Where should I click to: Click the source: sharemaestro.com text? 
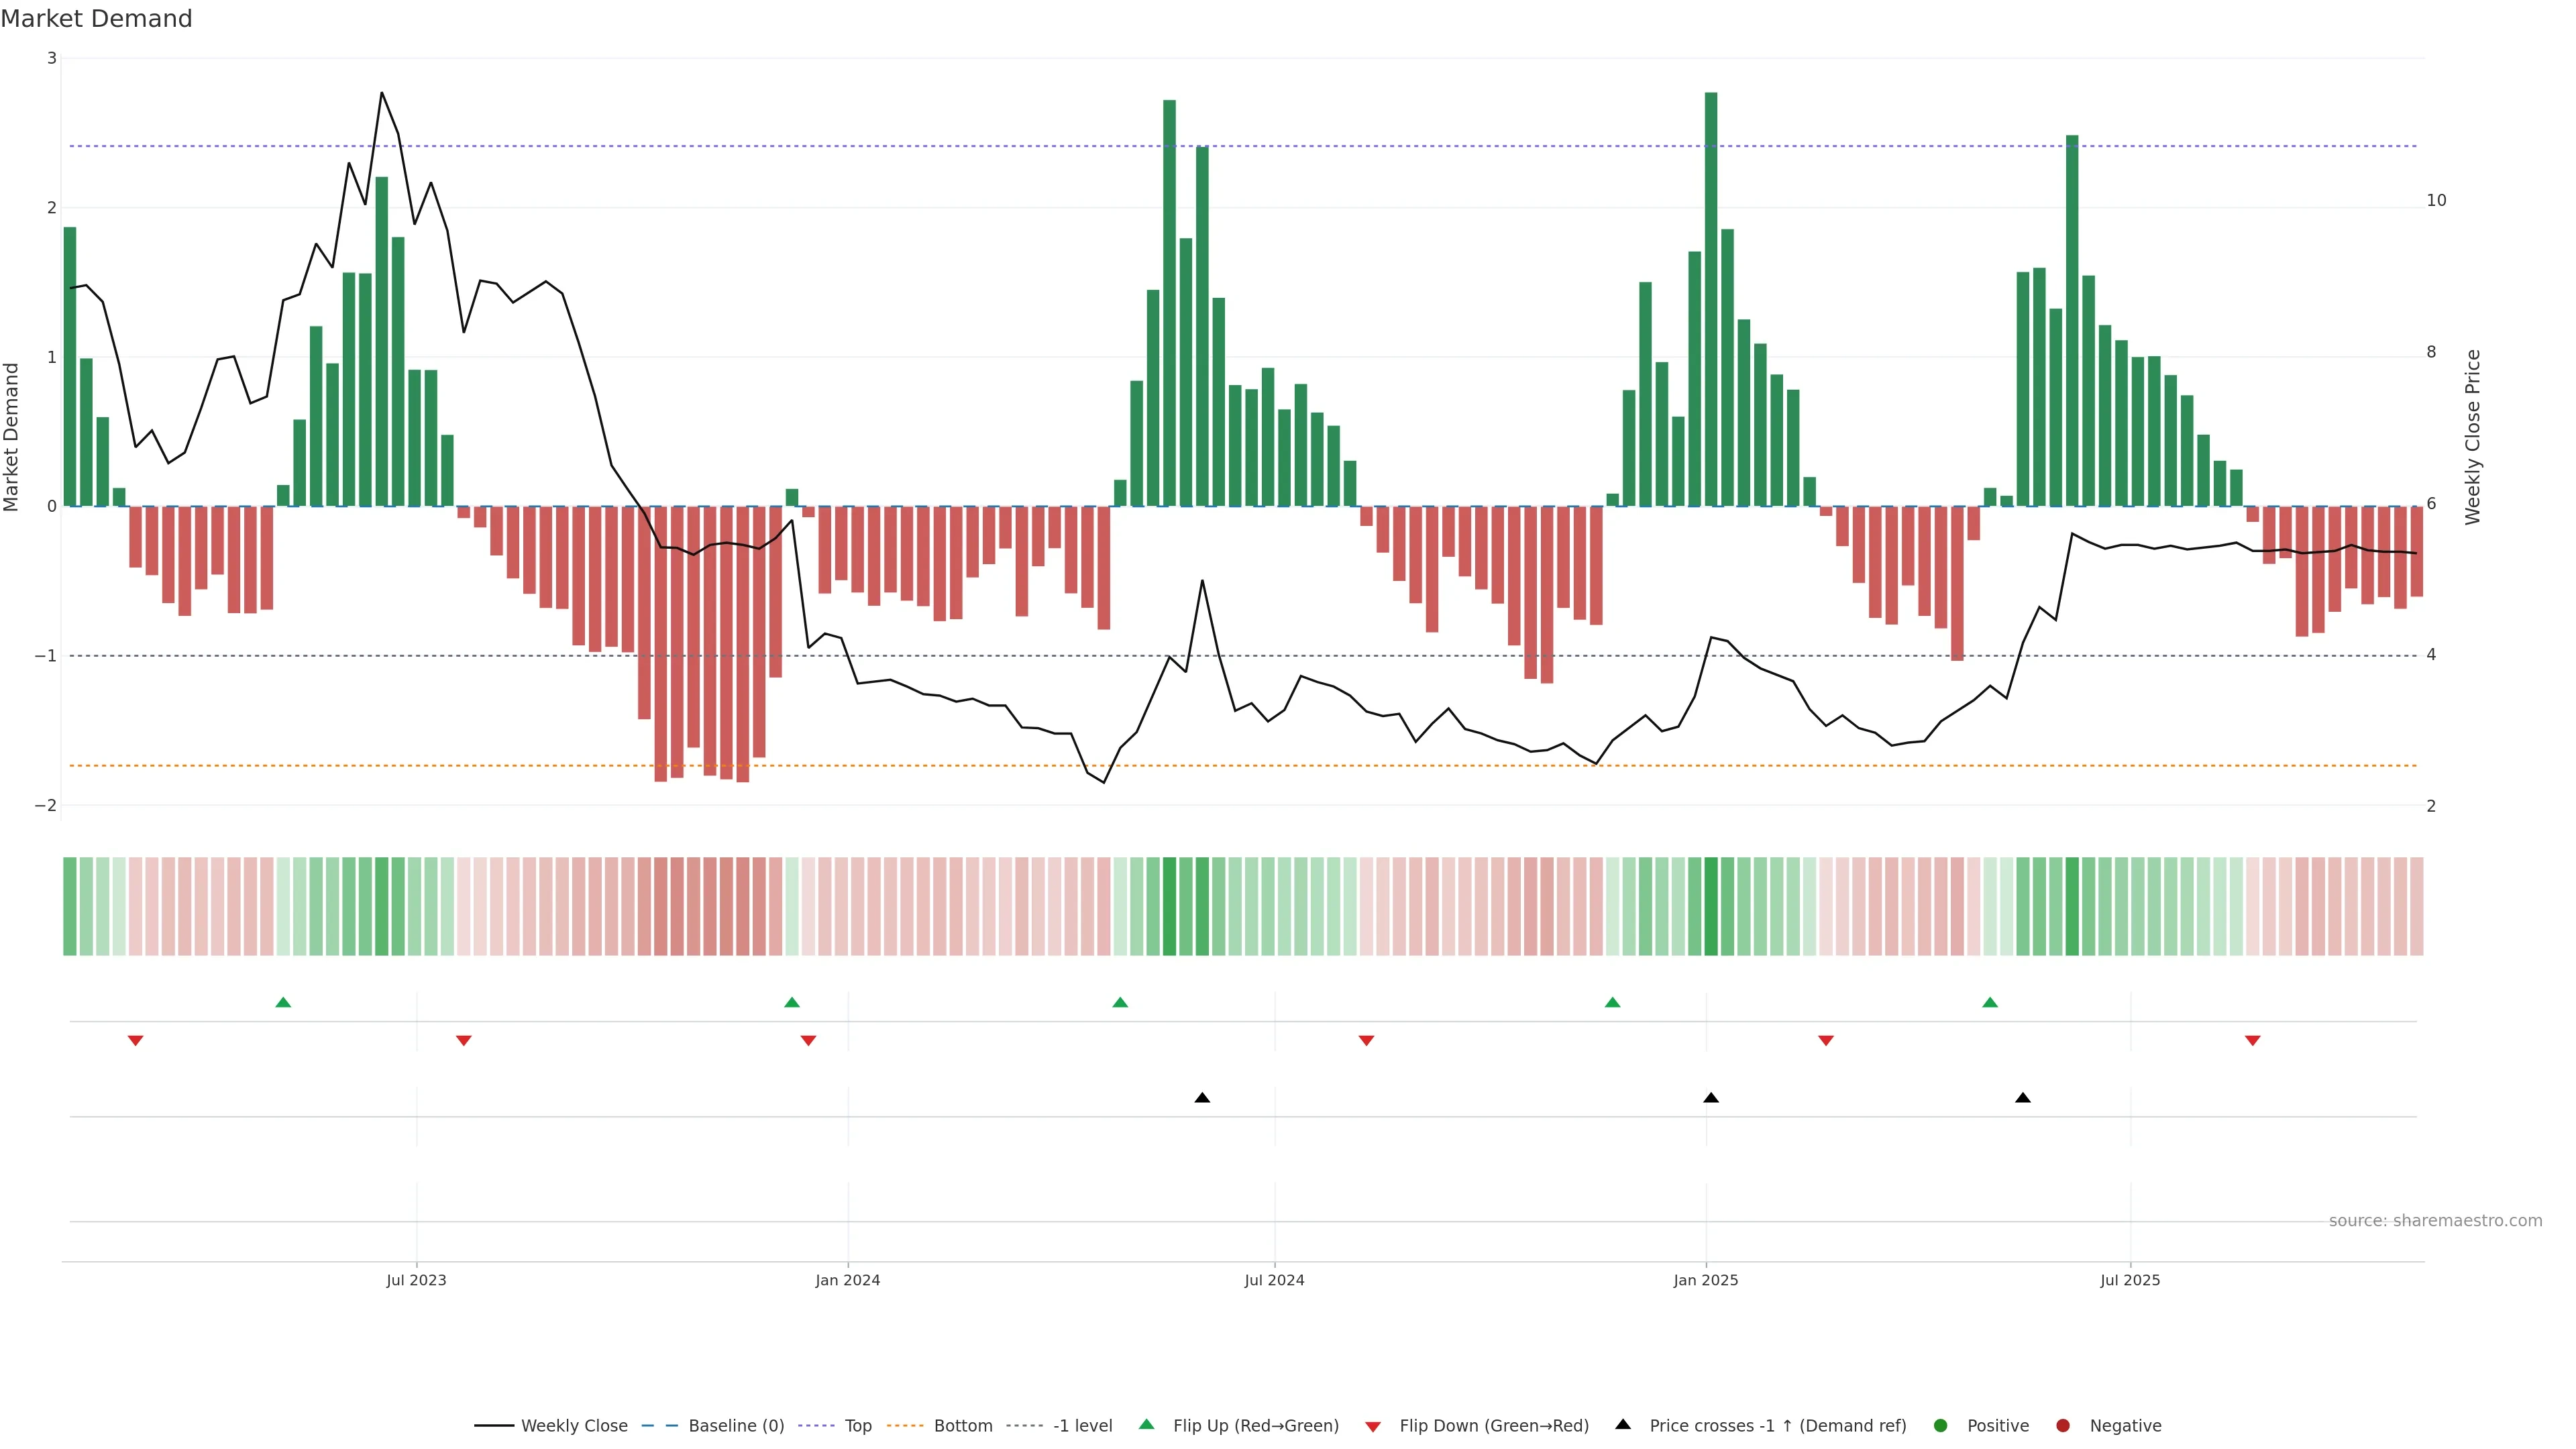2435,1221
